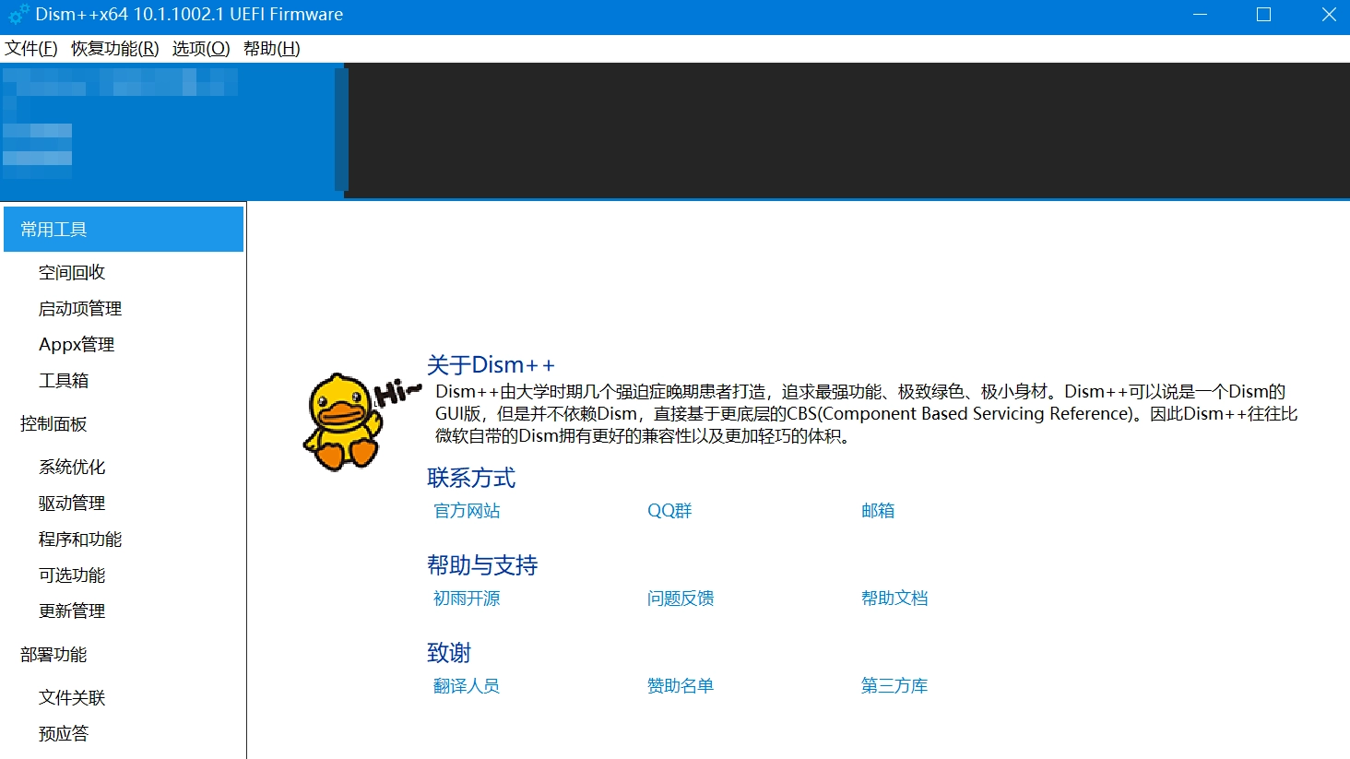Image resolution: width=1350 pixels, height=759 pixels.
Task: Open the 选项(O) menu
Action: tap(201, 49)
